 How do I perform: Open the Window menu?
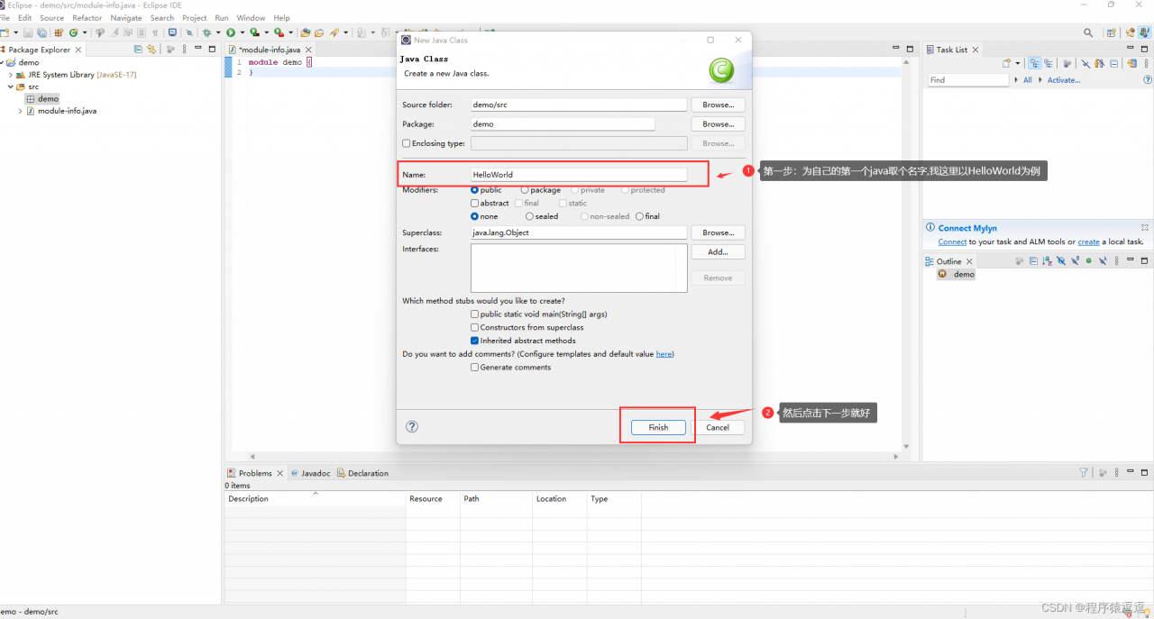pos(251,18)
